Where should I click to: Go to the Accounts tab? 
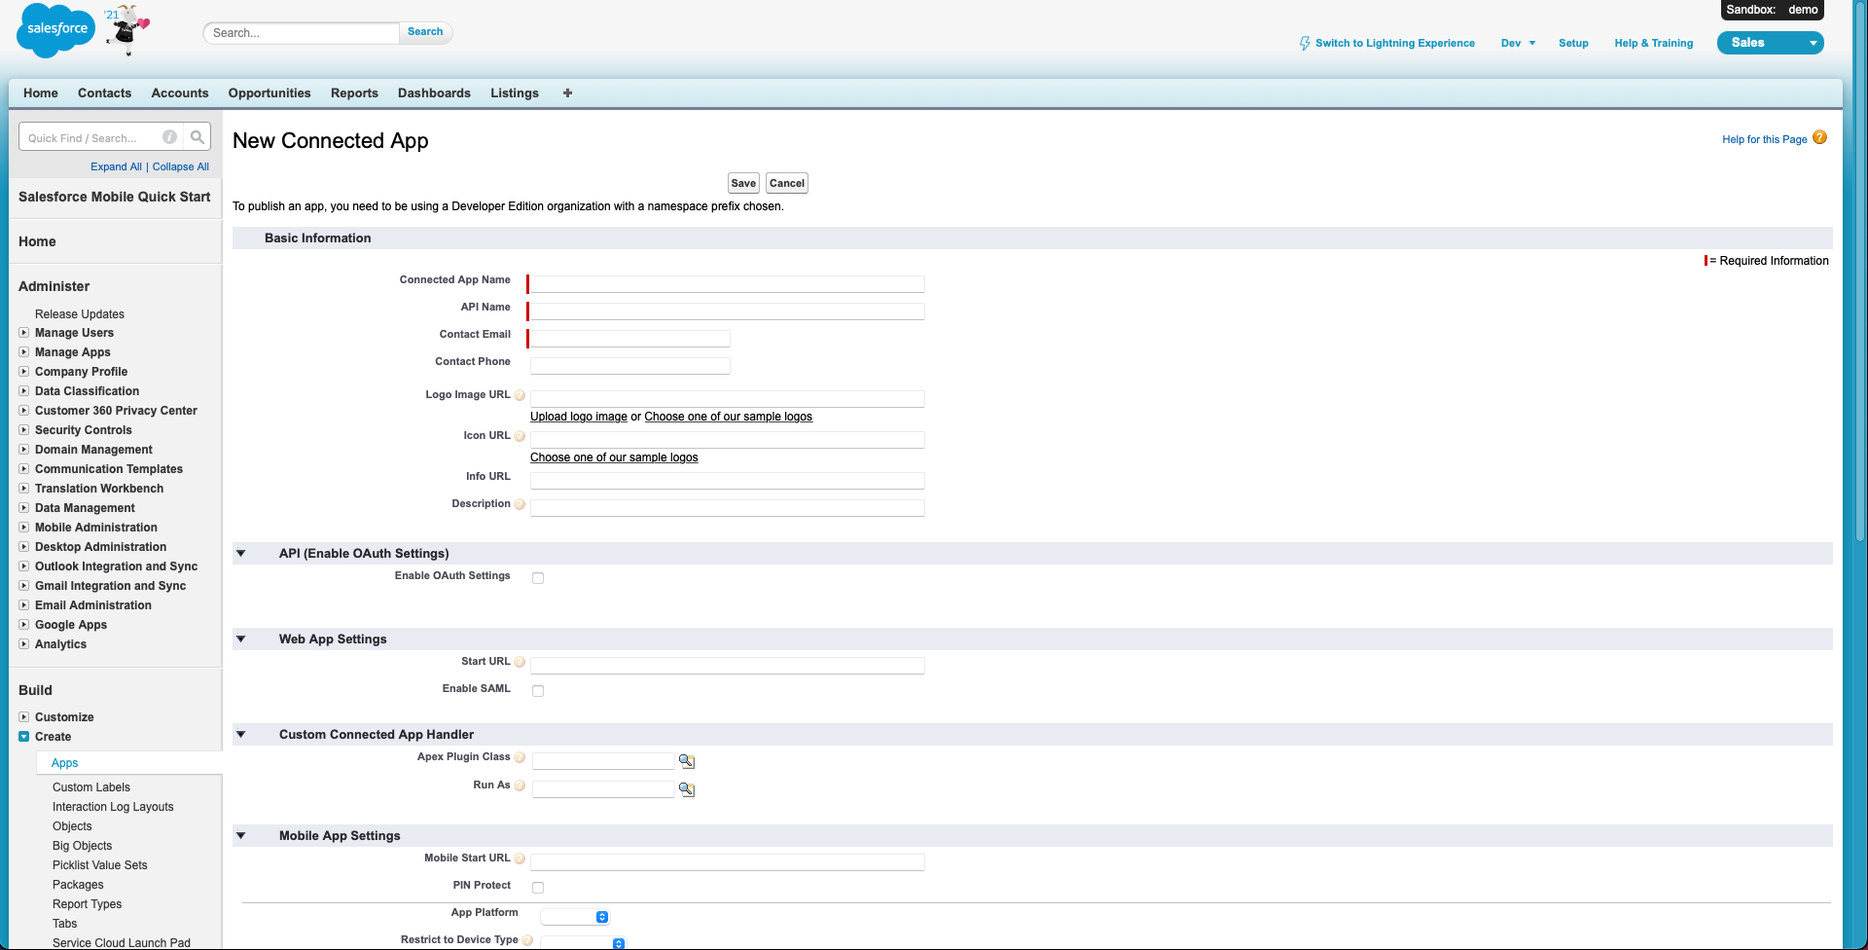[x=180, y=93]
